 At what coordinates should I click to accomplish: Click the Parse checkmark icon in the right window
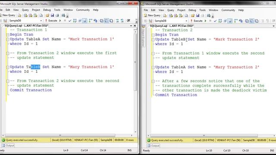tap(215, 21)
